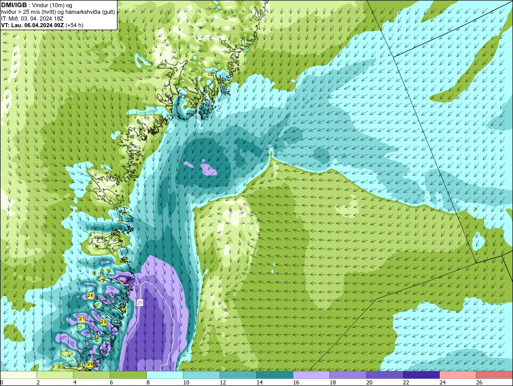Pick the 16–18 m/s lavender legend swatch
Screen dimensions: 513x386
311,375
